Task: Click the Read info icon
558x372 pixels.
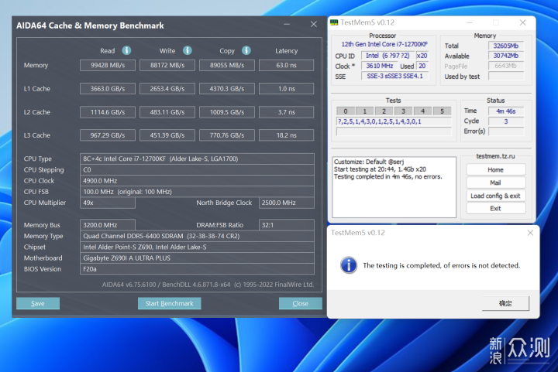Action: coord(126,50)
